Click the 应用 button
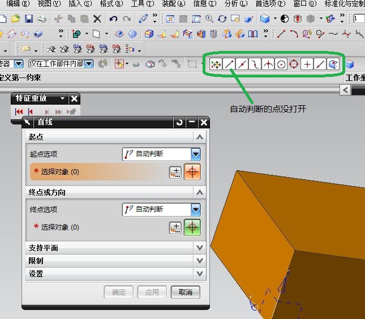Screen dimensions: 365x319 point(152,292)
